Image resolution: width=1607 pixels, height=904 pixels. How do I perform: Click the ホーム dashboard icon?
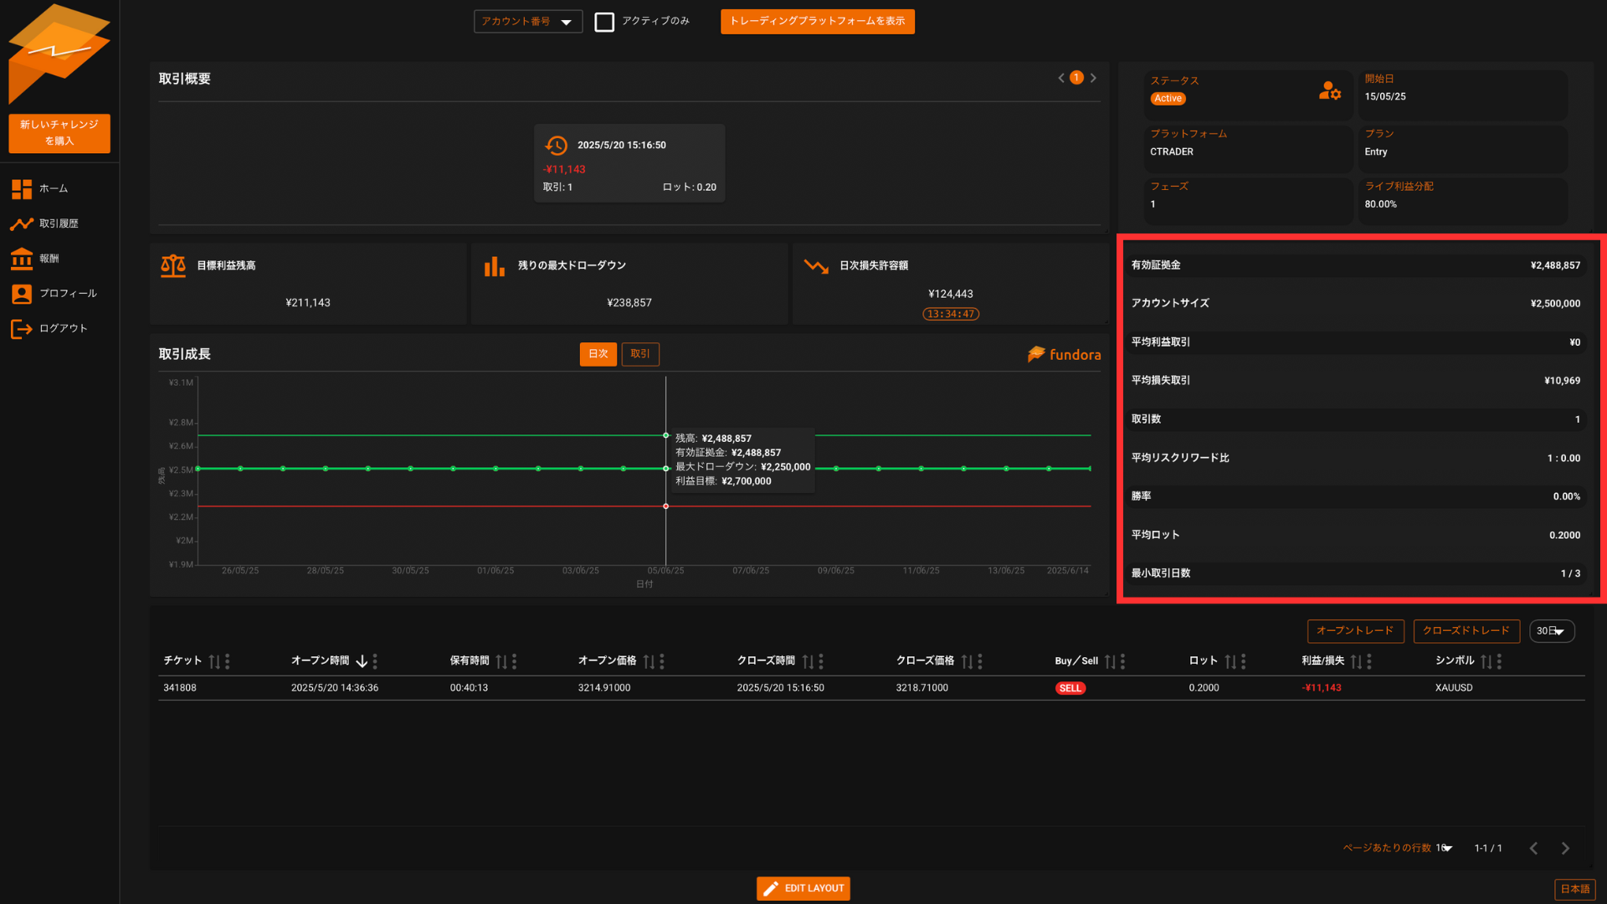[22, 189]
